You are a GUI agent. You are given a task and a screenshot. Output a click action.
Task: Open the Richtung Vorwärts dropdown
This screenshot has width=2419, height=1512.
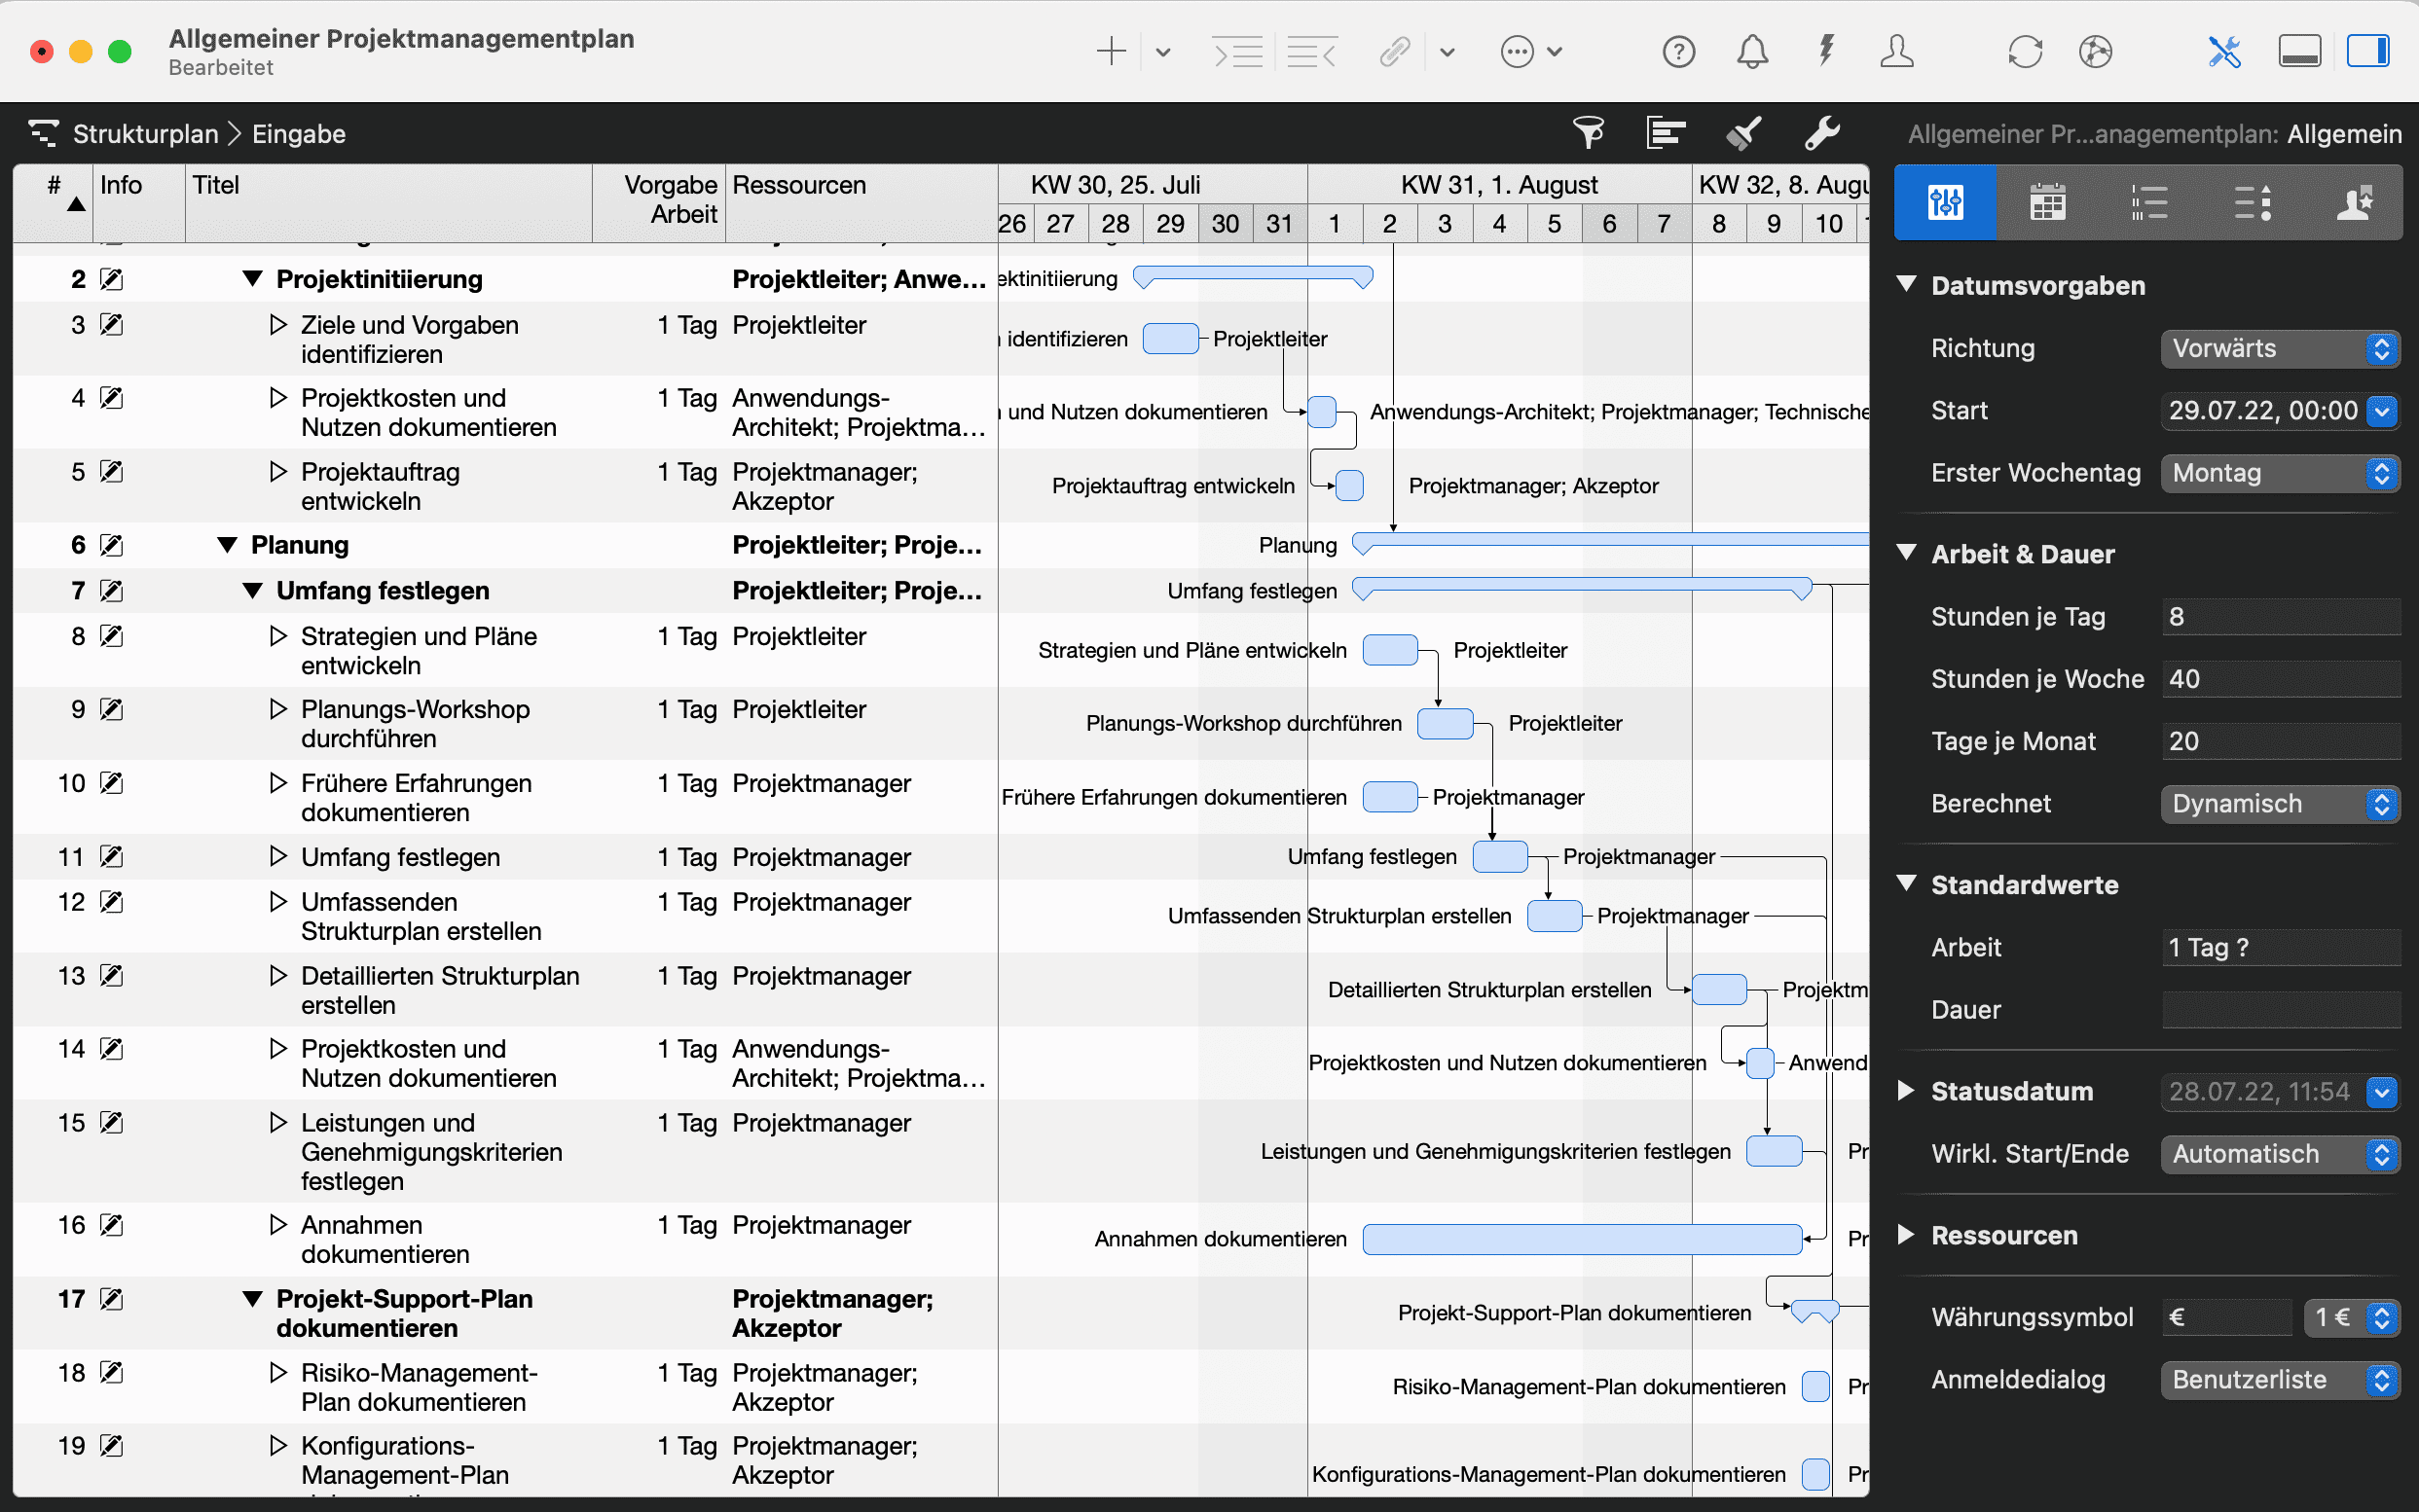(x=2280, y=349)
